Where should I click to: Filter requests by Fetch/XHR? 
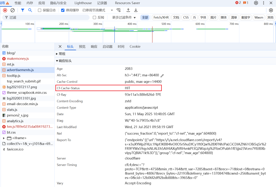pyautogui.click(x=161, y=17)
